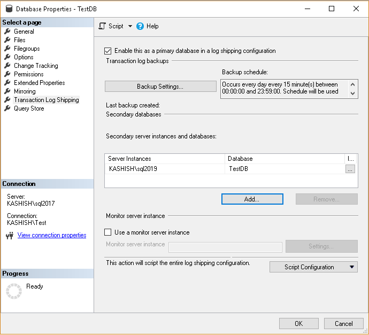Open Backup Settings dialog
This screenshot has width=369, height=335.
click(160, 87)
